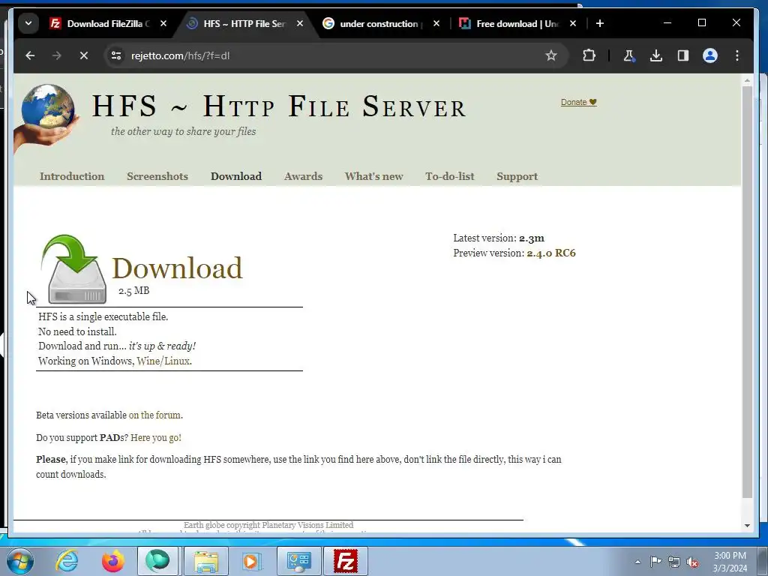Screen dimensions: 768x576
Task: Open preview version 2.4.0 RC6 link
Action: point(551,253)
